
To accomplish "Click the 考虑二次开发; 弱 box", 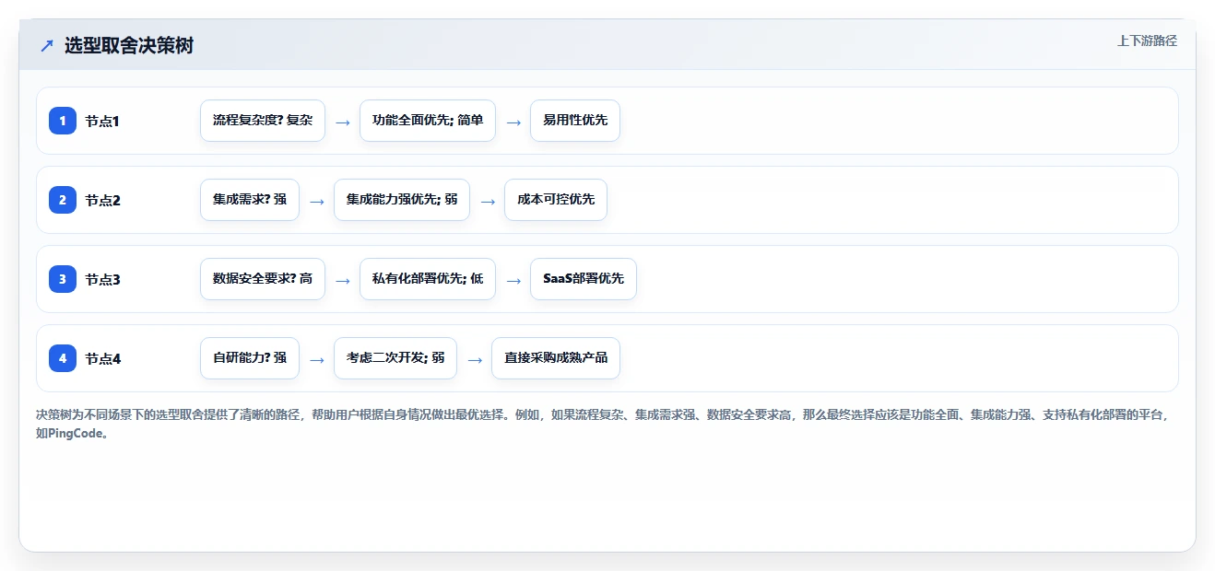I will 395,358.
